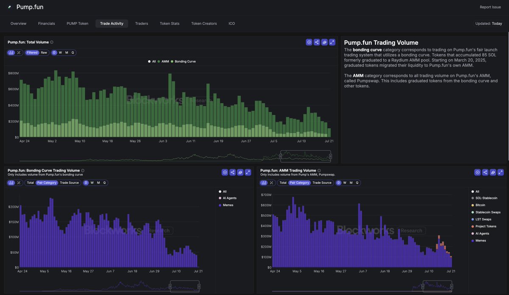Open the Overview tab
The height and width of the screenshot is (295, 509).
pyautogui.click(x=19, y=23)
